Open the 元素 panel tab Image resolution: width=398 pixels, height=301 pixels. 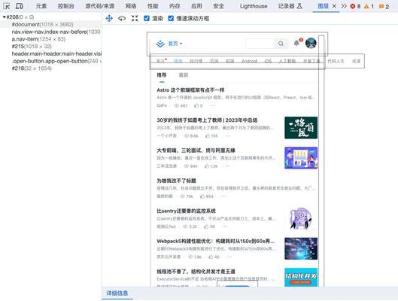[x=41, y=6]
